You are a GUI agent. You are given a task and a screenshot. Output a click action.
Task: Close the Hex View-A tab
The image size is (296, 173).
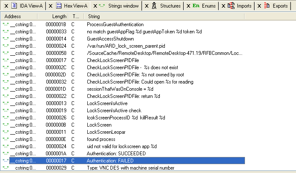tap(51, 6)
